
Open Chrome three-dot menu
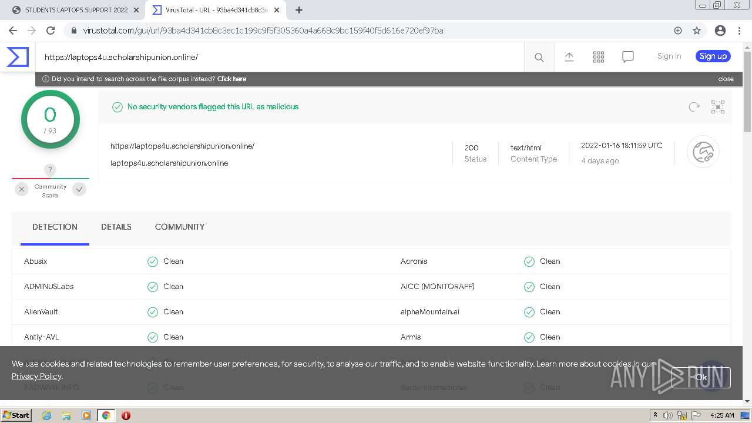(738, 31)
